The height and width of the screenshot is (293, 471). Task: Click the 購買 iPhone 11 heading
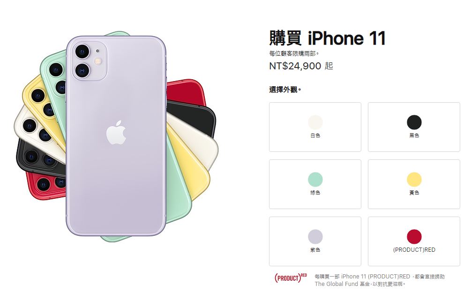pos(327,38)
